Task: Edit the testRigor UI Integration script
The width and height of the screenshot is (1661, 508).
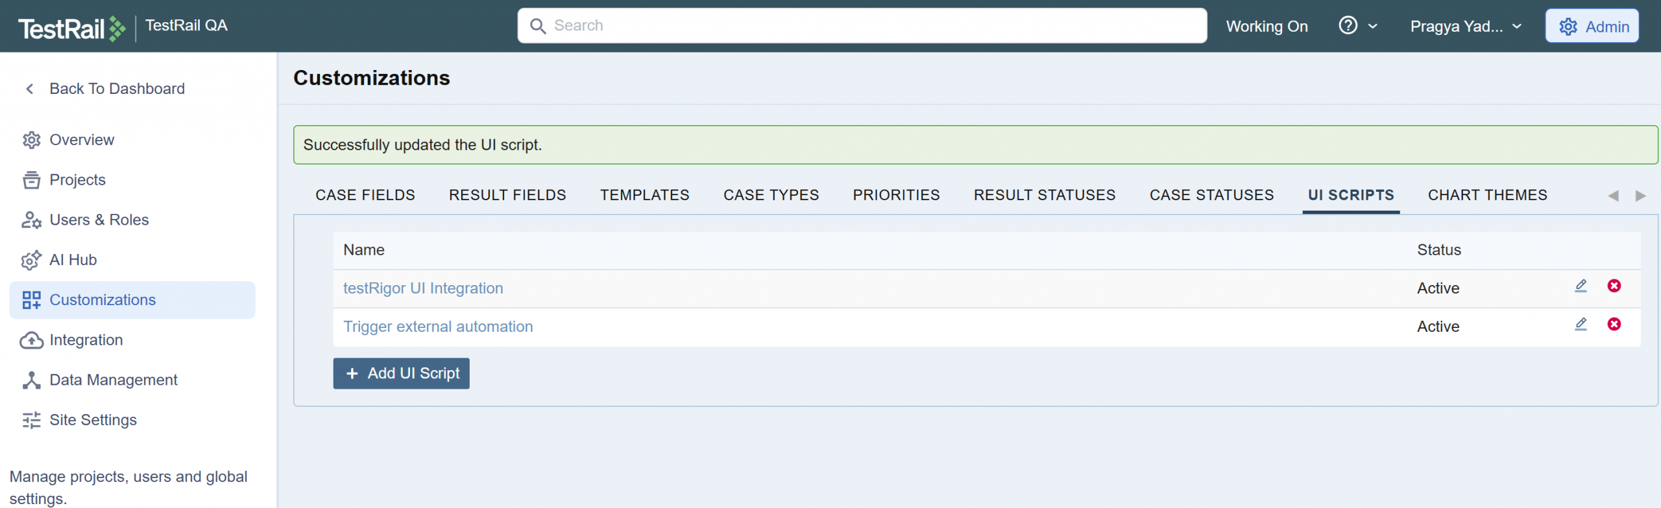Action: [x=1581, y=286]
